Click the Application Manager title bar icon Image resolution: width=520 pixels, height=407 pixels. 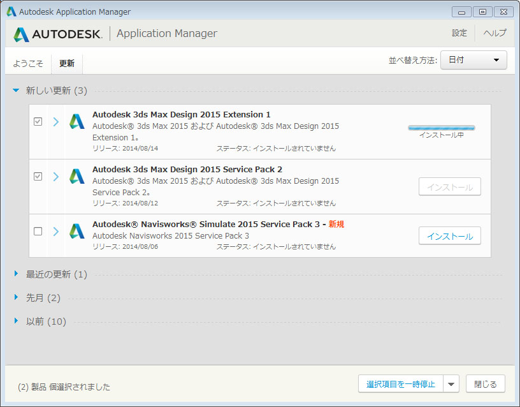point(11,11)
